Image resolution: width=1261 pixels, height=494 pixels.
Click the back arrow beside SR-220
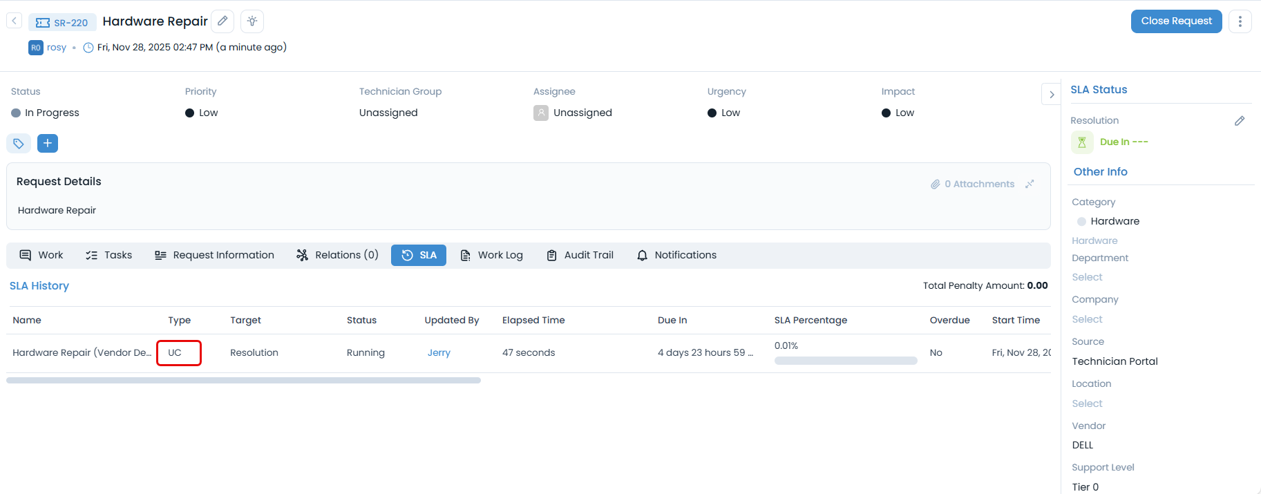14,21
